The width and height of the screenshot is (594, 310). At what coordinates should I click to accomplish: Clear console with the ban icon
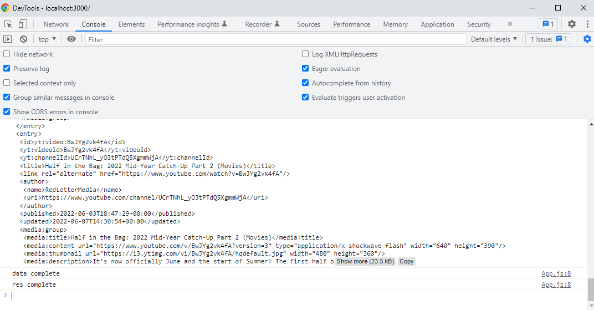[23, 39]
